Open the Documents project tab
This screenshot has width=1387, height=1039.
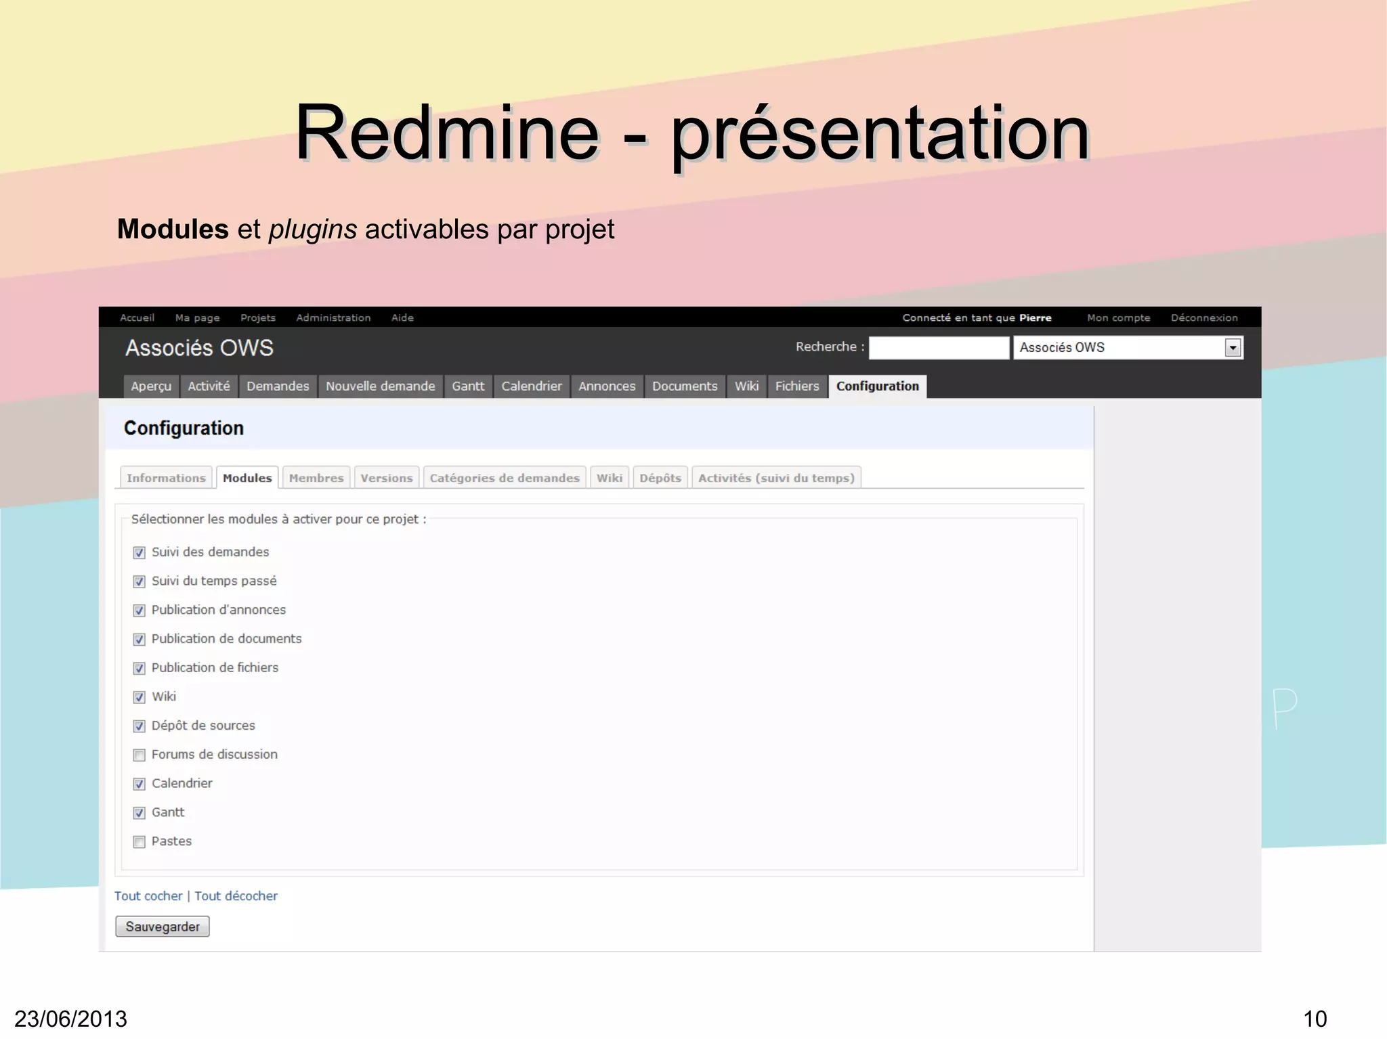tap(685, 386)
